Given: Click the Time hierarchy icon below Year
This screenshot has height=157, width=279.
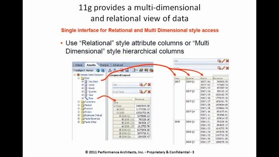Looking at the screenshot, I should [86, 98].
